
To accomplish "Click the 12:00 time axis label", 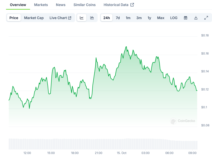I will point(27,153).
